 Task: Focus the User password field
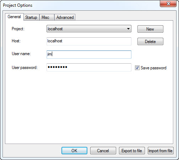click(x=89, y=67)
